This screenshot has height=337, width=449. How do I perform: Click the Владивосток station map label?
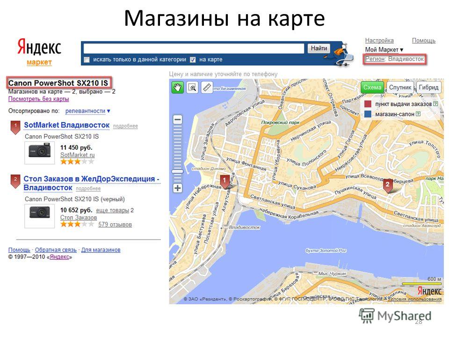tap(244, 227)
